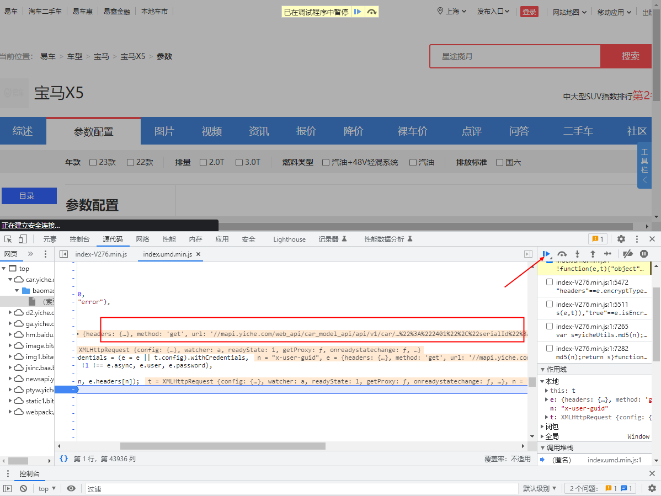Deactivate breakpoints icon
661x496 pixels.
click(x=628, y=254)
